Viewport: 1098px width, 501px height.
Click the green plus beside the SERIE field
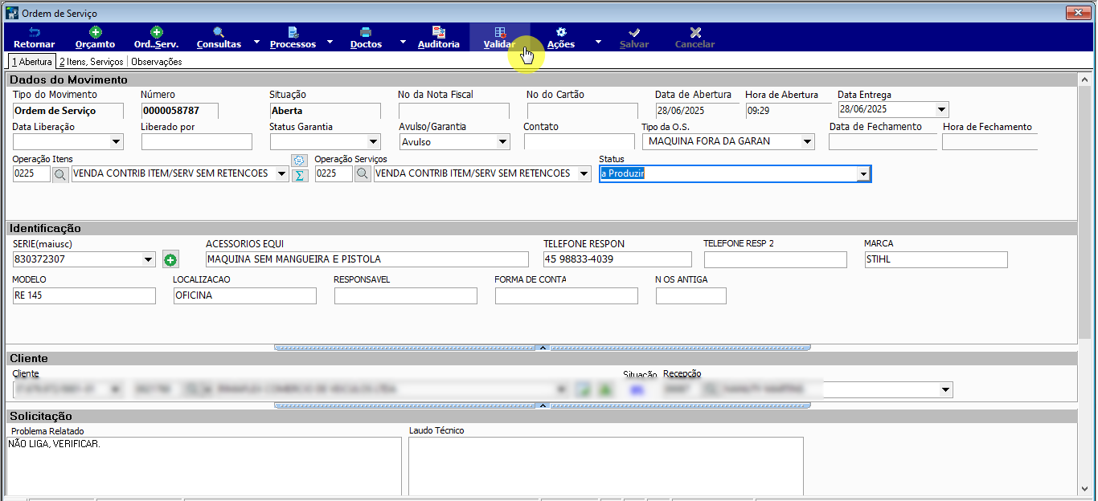click(x=170, y=259)
